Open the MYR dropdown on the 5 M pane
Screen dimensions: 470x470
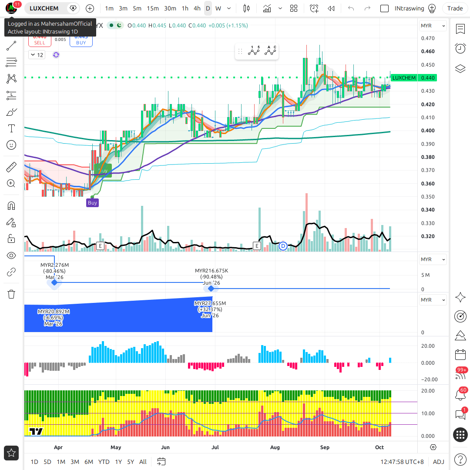433,259
